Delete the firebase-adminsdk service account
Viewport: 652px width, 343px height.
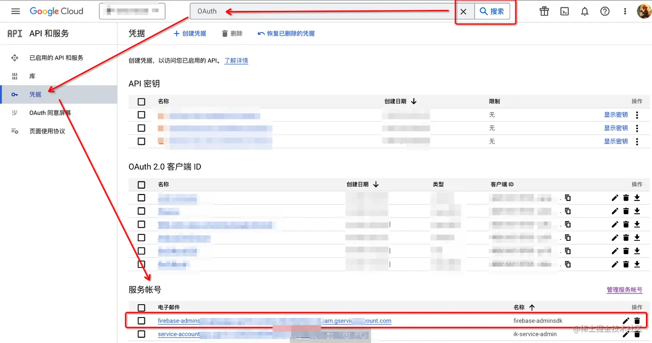click(x=637, y=321)
